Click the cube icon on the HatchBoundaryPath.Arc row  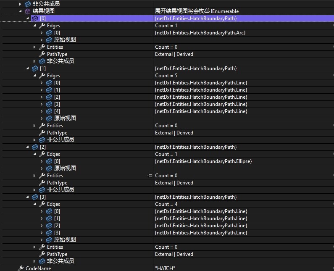point(49,33)
